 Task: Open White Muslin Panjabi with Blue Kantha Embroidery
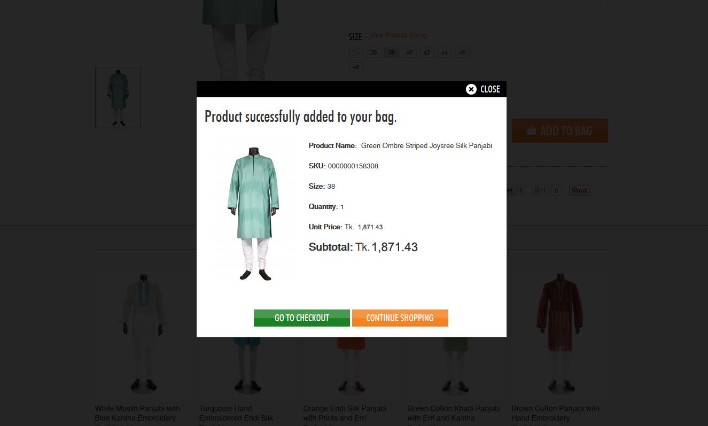138,413
